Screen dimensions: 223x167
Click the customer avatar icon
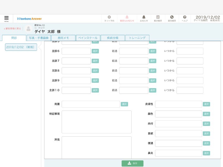click(x=29, y=29)
